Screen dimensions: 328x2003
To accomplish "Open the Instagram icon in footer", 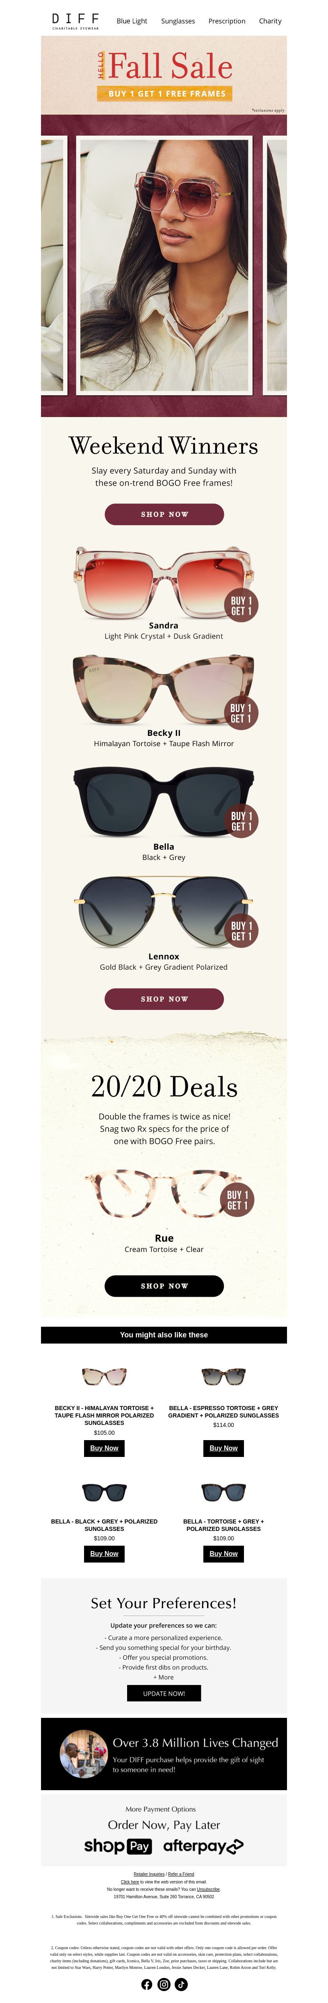I will [164, 1985].
